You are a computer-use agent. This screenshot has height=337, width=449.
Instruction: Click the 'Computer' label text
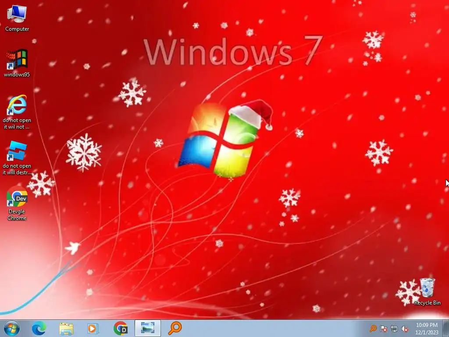[x=17, y=29]
